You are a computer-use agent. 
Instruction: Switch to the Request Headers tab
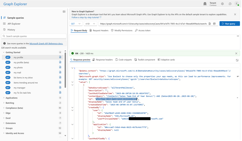tap(99, 30)
